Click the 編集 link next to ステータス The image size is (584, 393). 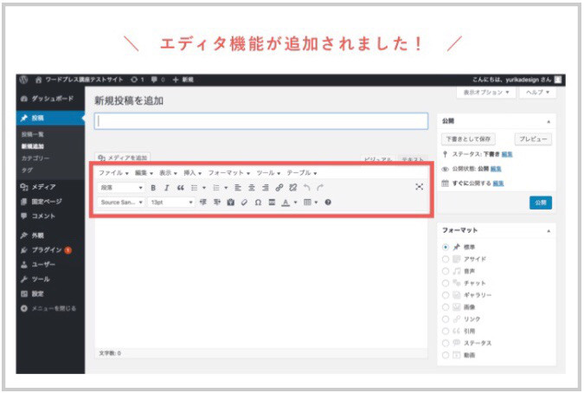(507, 154)
